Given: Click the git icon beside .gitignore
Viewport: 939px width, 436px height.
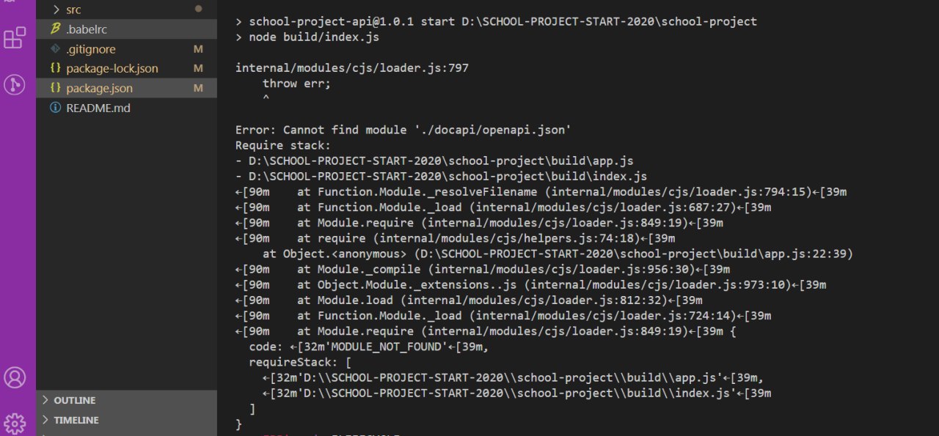Looking at the screenshot, I should pos(55,49).
